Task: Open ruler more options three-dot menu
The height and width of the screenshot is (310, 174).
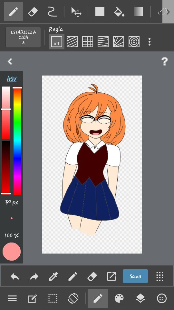Action: coord(149,42)
